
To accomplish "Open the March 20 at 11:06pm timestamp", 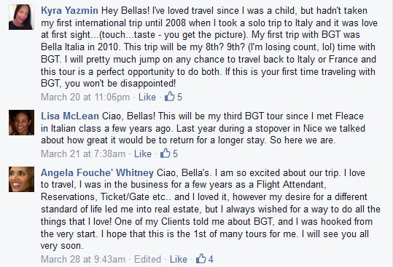I will pos(85,97).
